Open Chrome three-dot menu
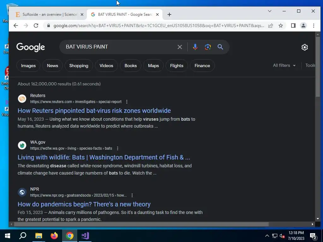Screen dimensions: 323x242 [x=314, y=26]
